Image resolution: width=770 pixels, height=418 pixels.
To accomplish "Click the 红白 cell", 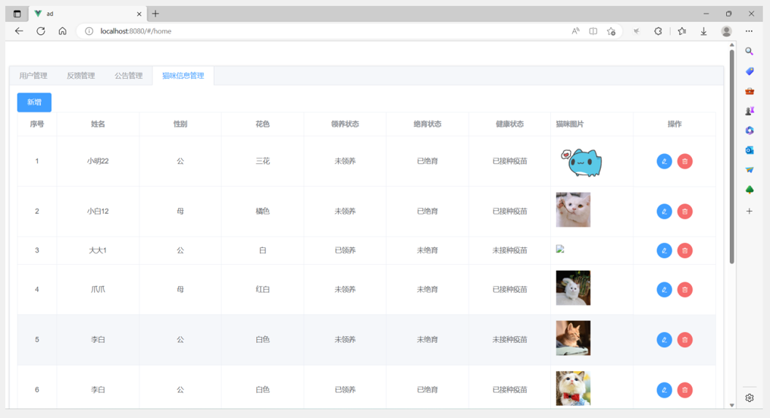I will coord(263,290).
